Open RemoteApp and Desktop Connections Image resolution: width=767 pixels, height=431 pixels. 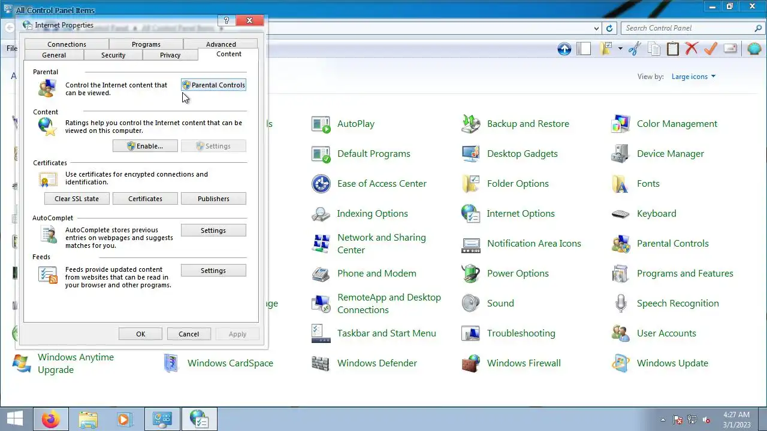(376, 303)
